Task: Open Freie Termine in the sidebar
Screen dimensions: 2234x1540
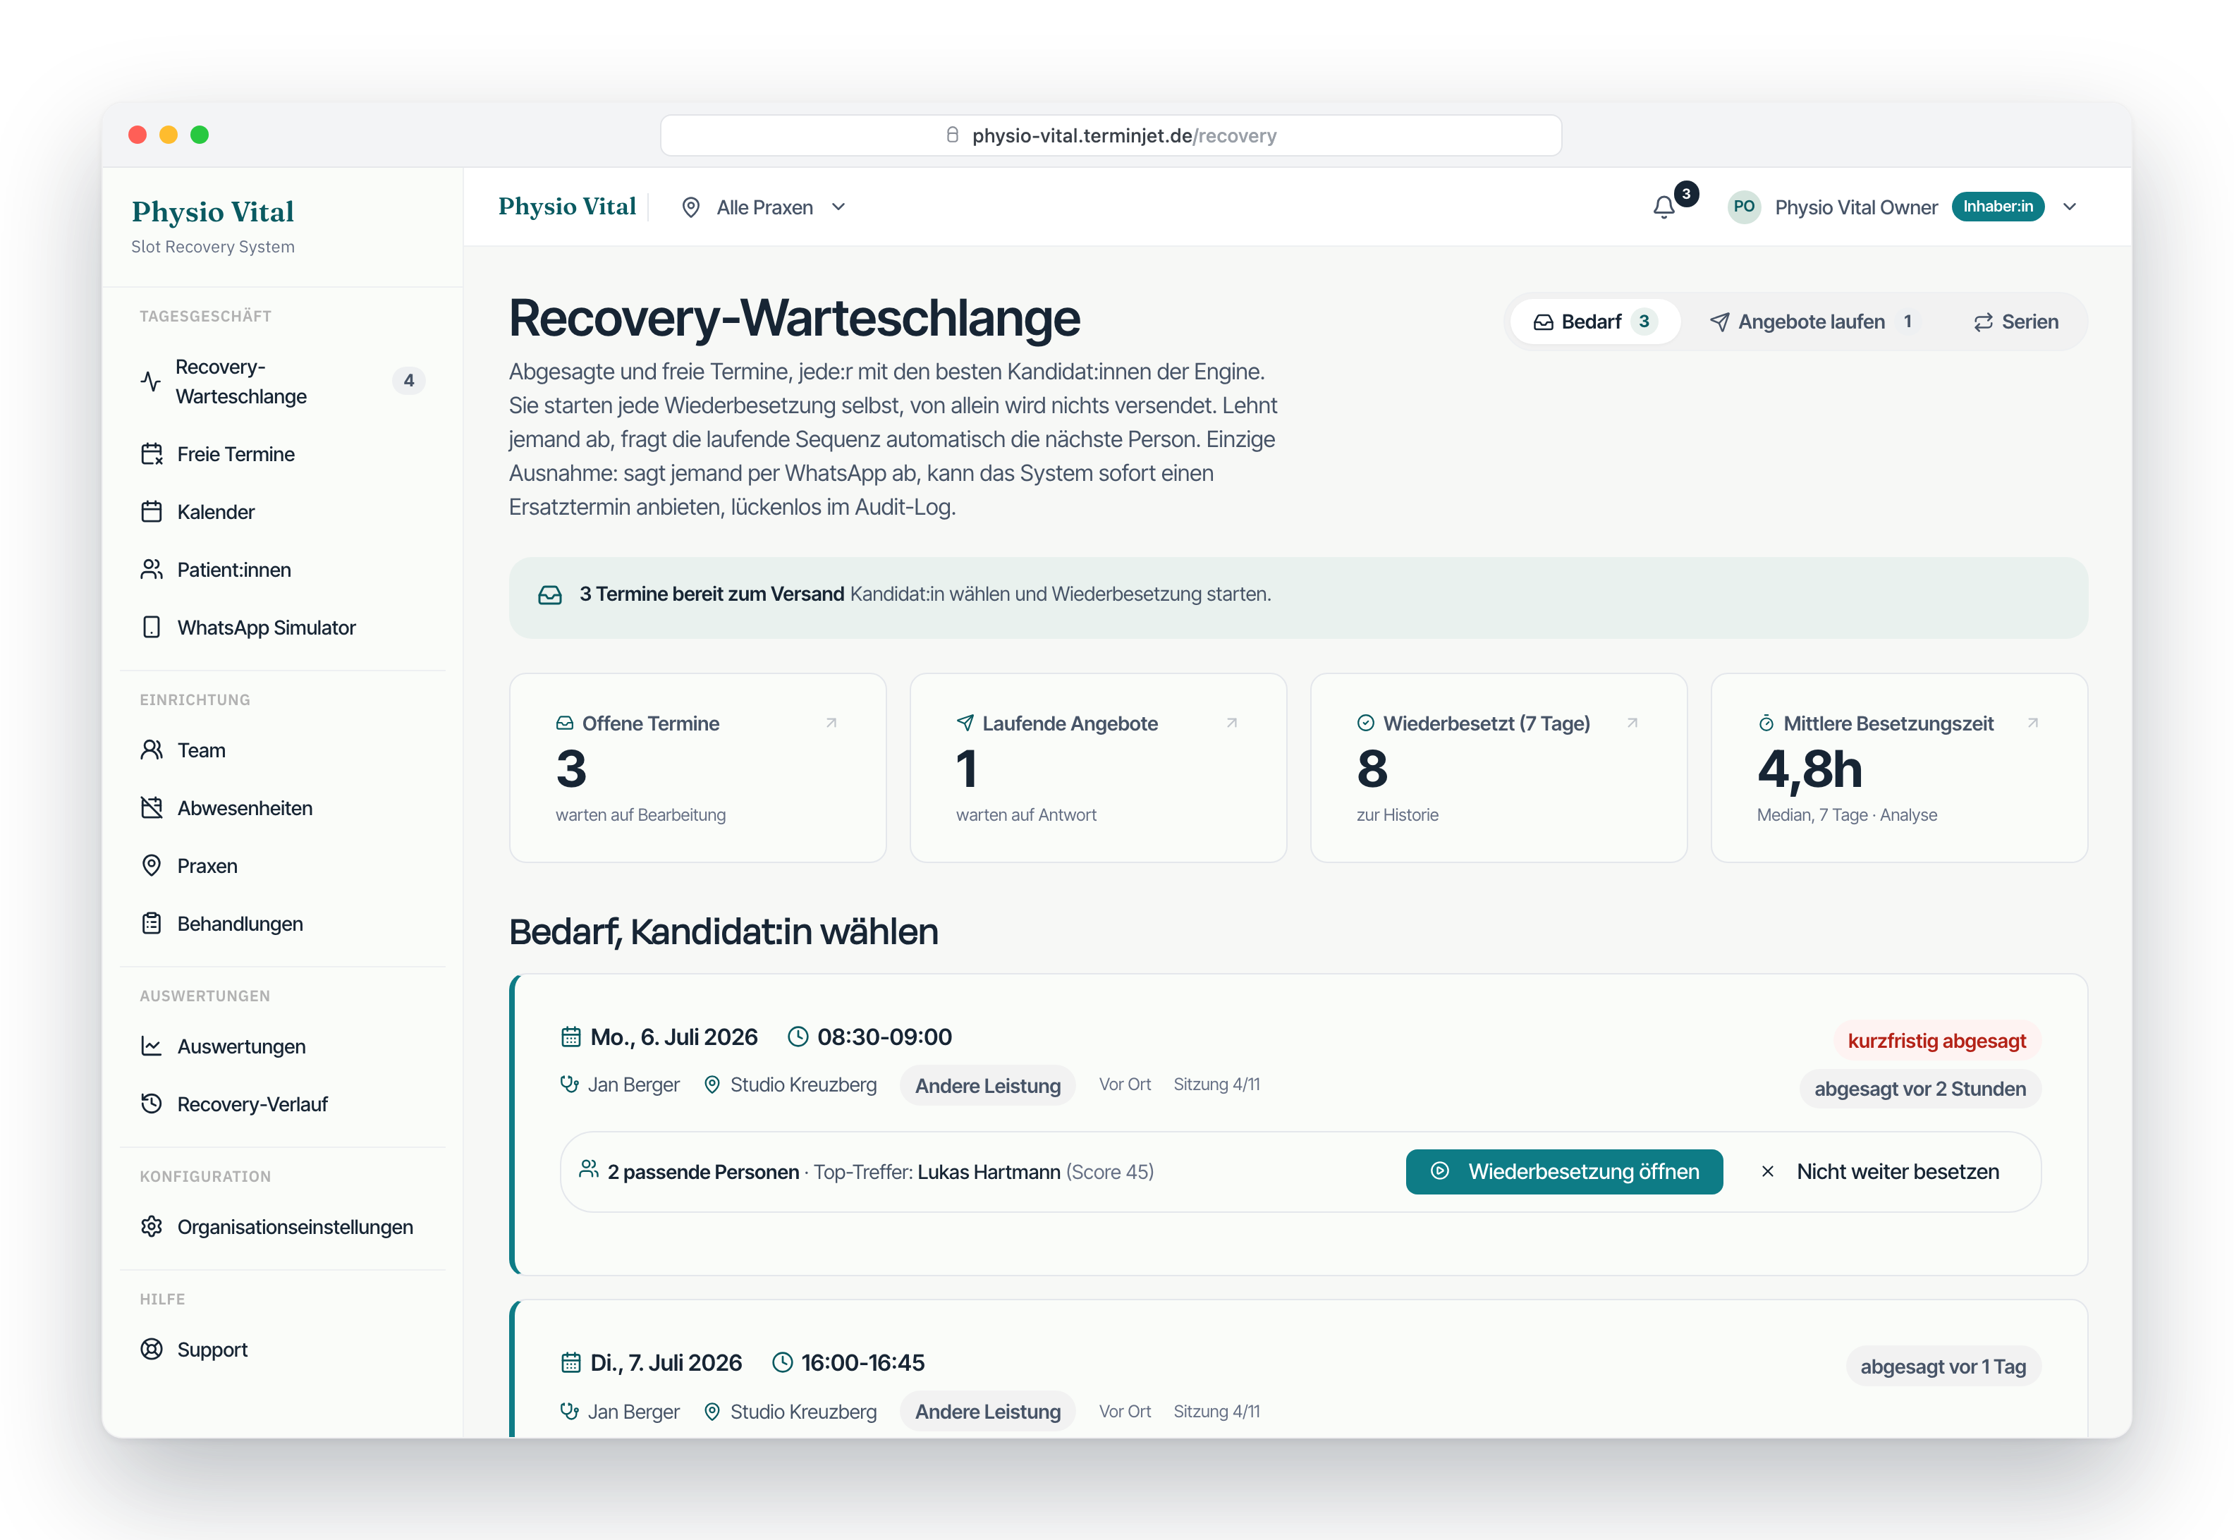Action: (x=282, y=453)
